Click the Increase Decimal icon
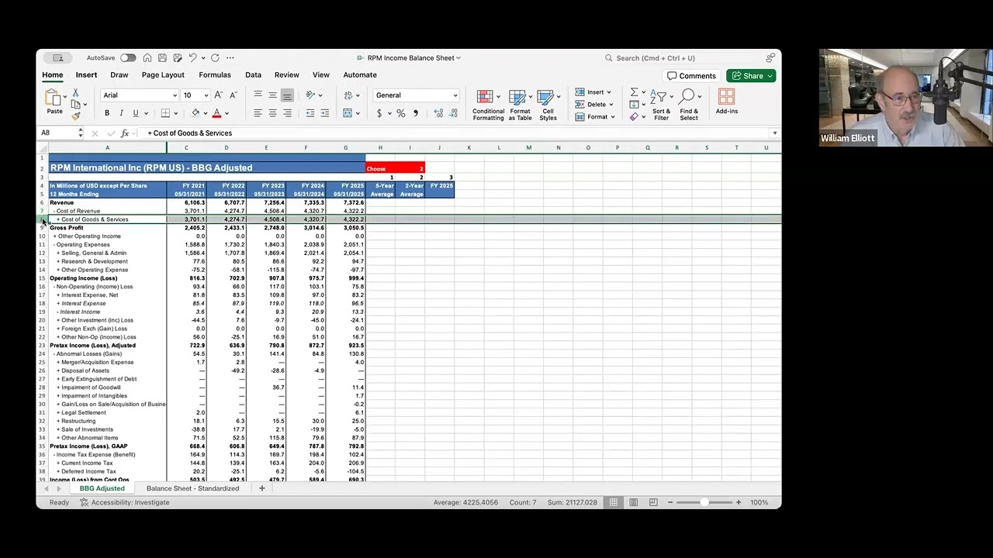The image size is (993, 558). 438,113
